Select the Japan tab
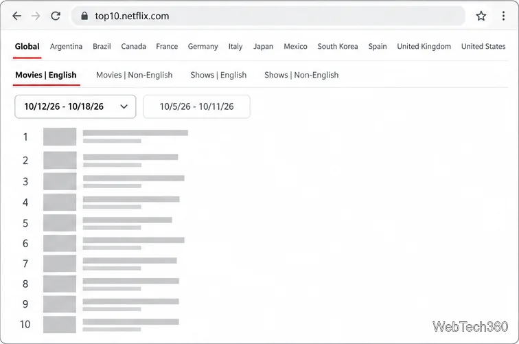 pos(263,47)
